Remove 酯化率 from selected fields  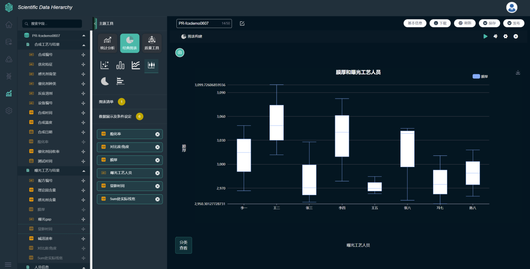pos(158,134)
